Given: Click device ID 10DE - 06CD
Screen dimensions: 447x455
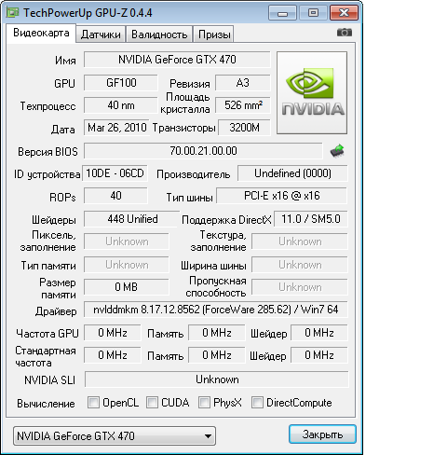Looking at the screenshot, I should pos(115,173).
